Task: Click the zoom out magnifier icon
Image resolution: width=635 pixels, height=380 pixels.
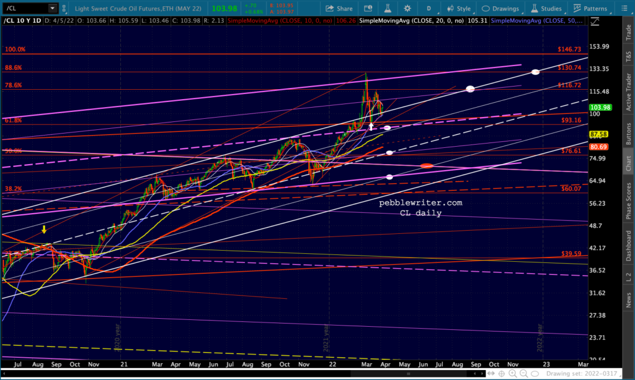Action: pos(523,374)
